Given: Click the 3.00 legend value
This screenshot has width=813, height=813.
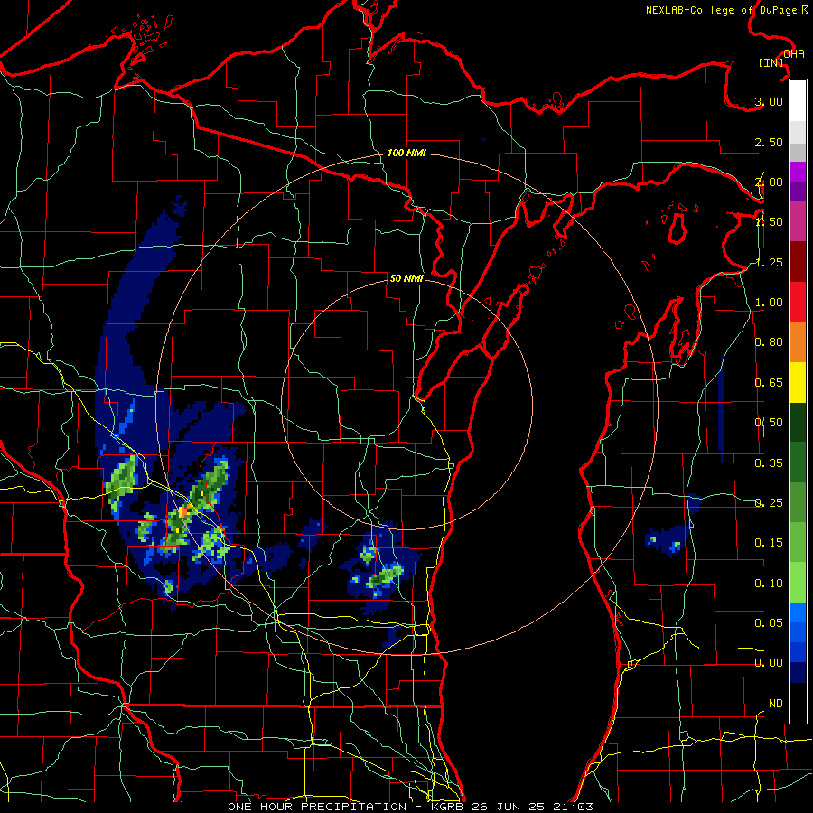Looking at the screenshot, I should tap(769, 101).
